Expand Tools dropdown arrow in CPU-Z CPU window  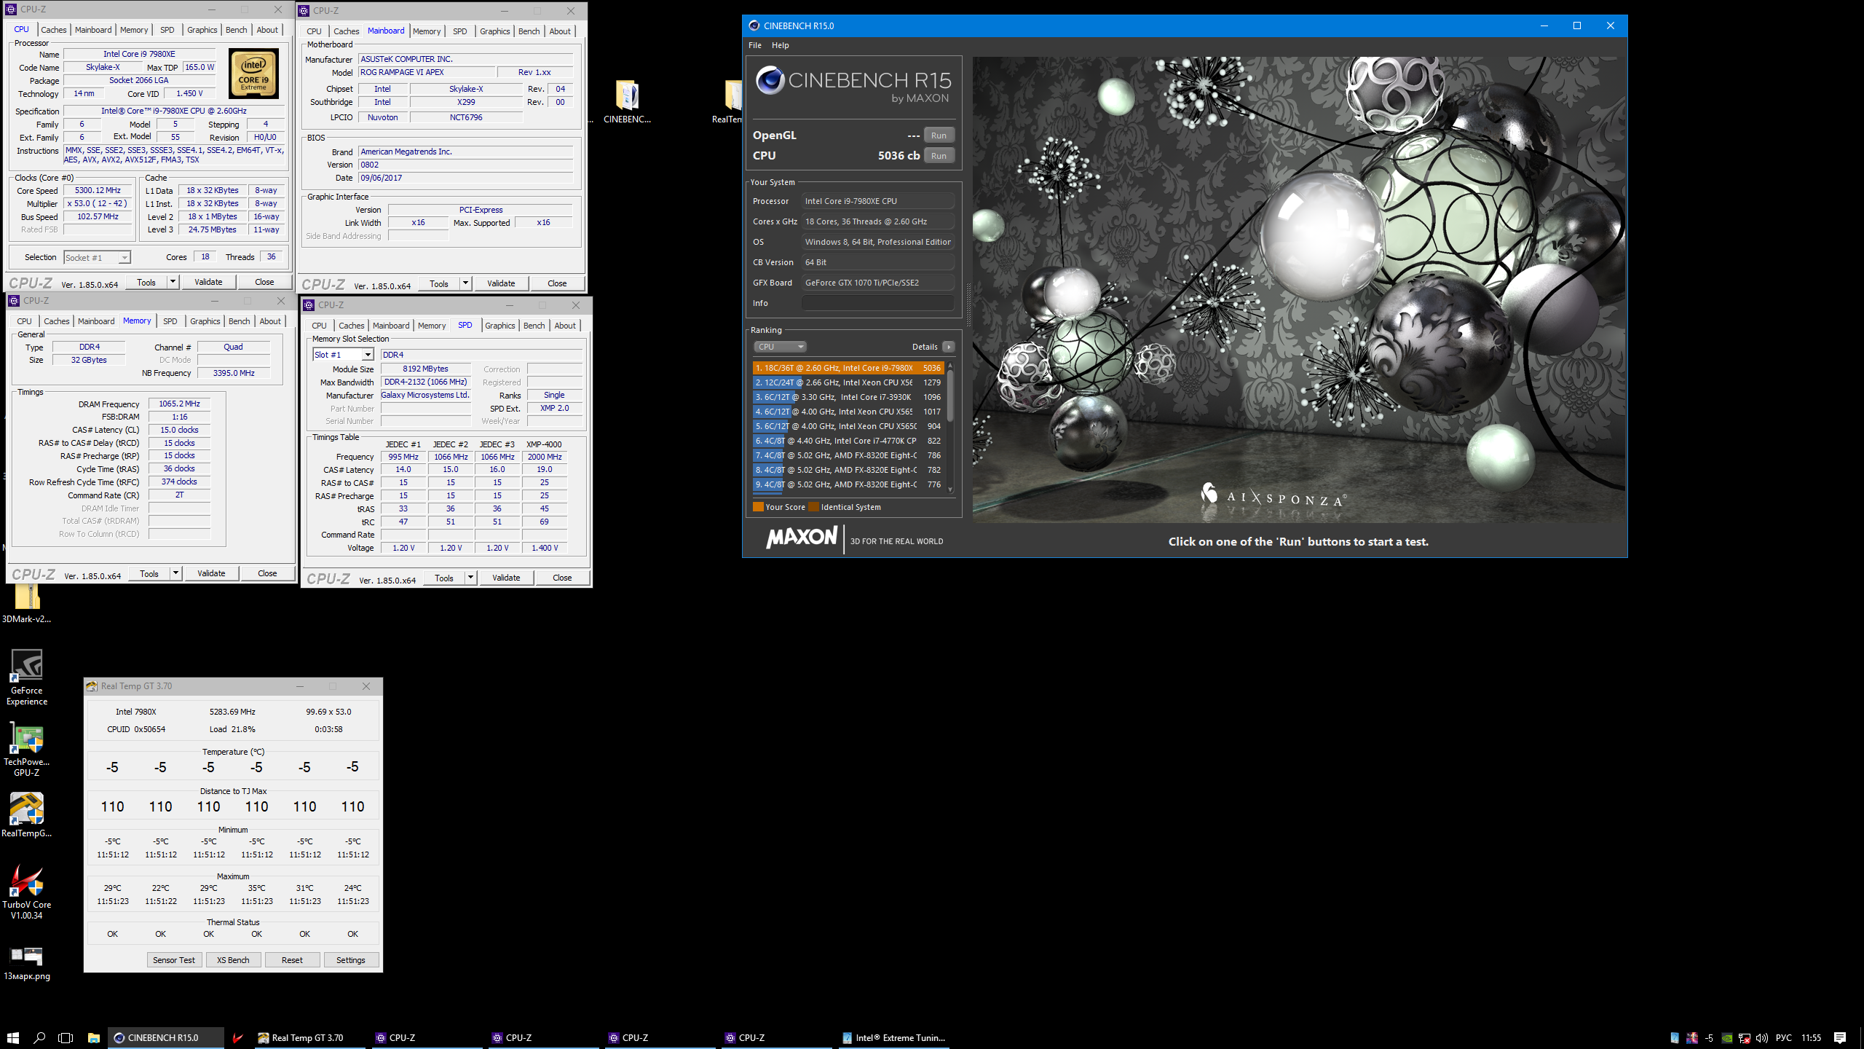point(173,282)
